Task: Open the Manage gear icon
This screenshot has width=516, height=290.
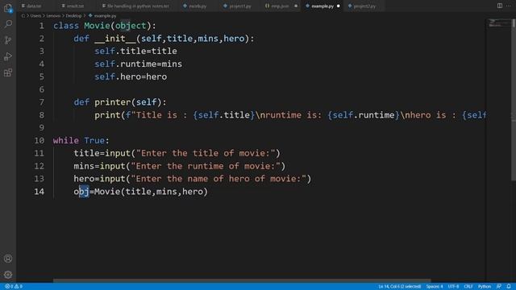Action: [x=8, y=274]
